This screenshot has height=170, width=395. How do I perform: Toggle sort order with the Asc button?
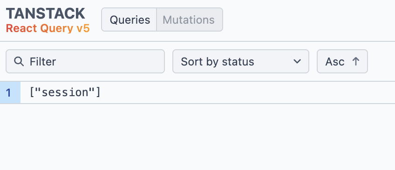342,61
